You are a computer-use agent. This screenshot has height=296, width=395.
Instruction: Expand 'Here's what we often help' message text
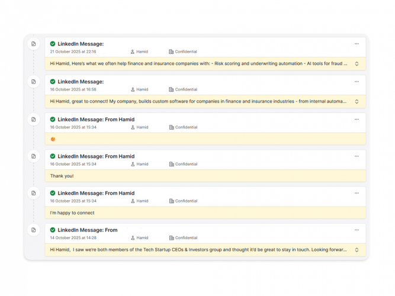357,64
